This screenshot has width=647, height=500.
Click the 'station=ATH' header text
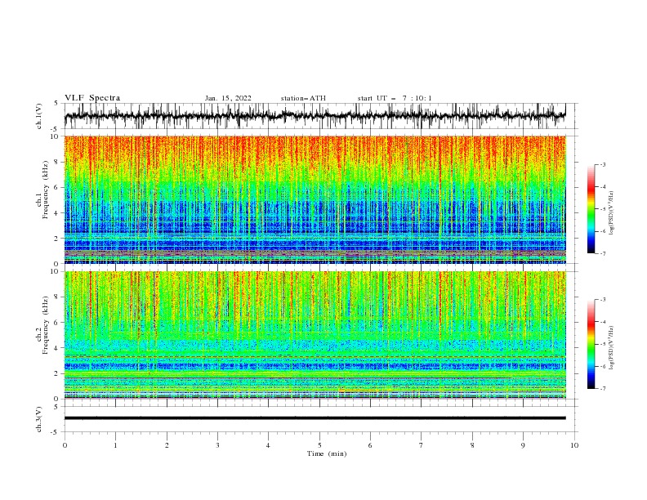[303, 98]
